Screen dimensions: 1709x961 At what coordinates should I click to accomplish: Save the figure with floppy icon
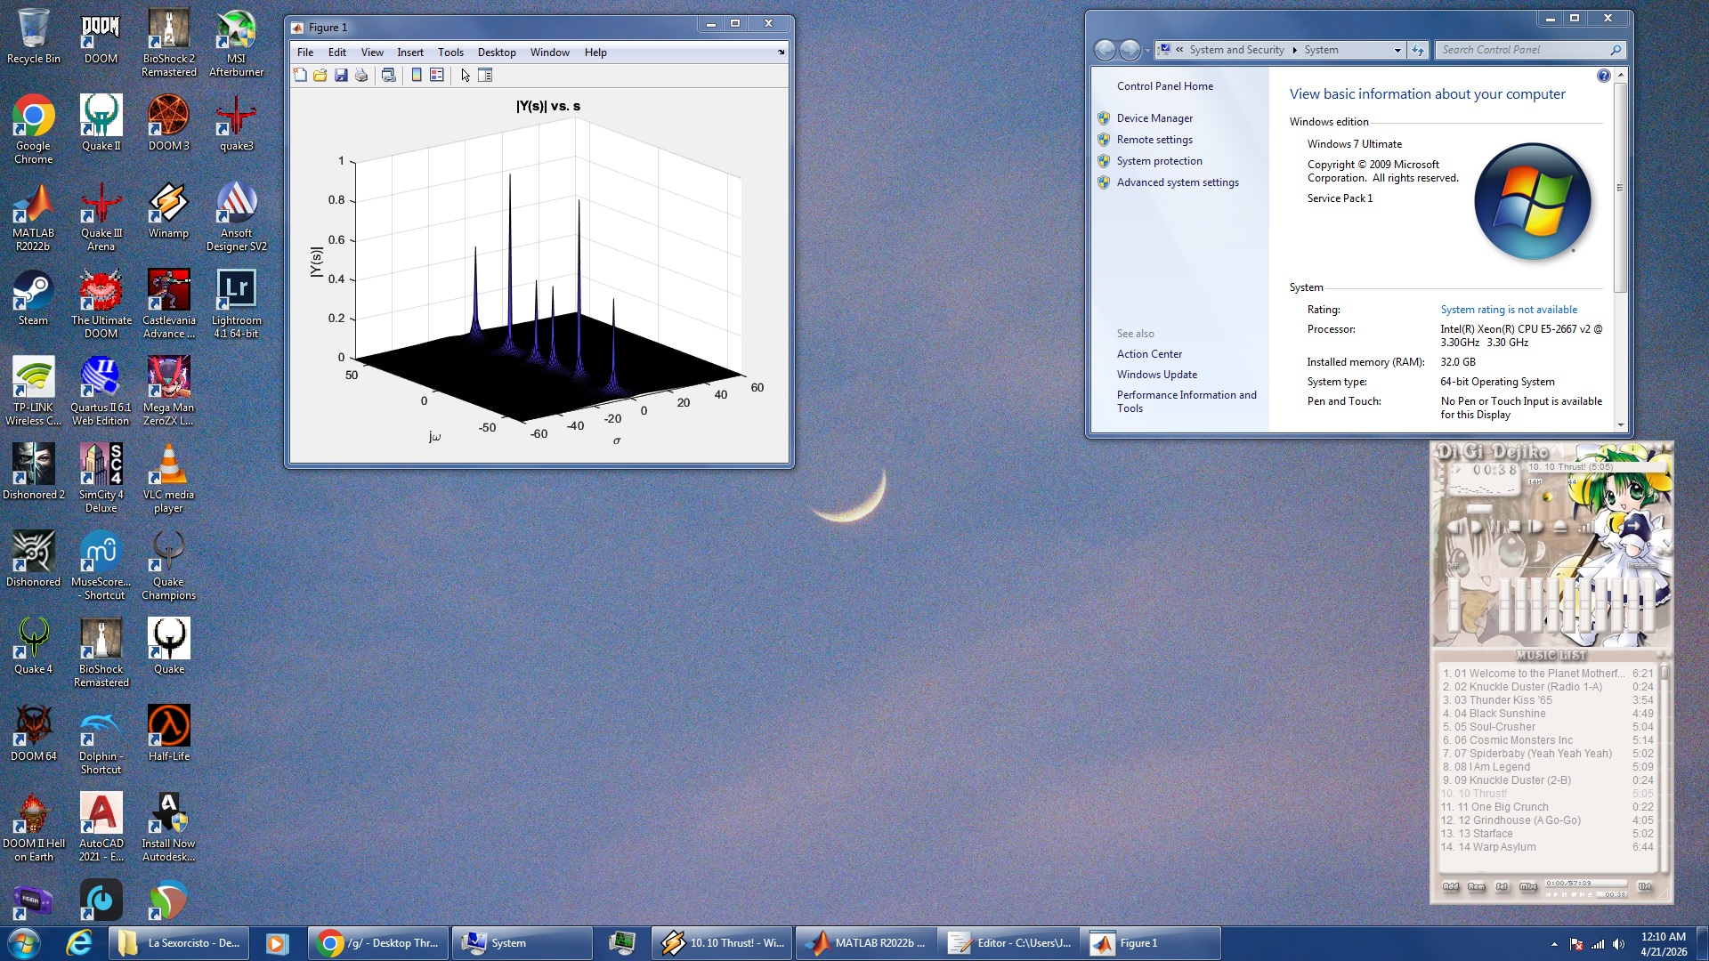coord(341,76)
